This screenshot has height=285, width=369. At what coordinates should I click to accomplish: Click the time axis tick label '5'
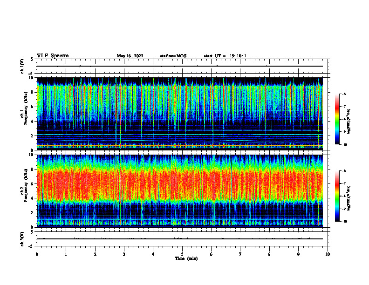pyautogui.click(x=182, y=254)
